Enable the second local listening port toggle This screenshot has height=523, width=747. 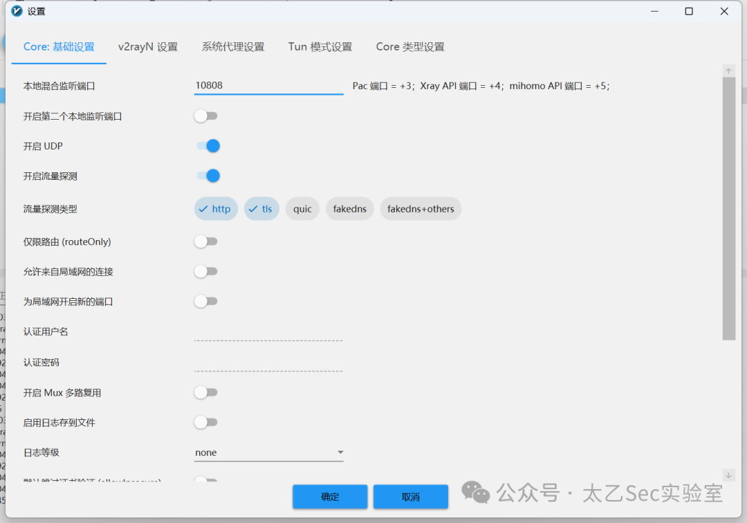pyautogui.click(x=206, y=116)
